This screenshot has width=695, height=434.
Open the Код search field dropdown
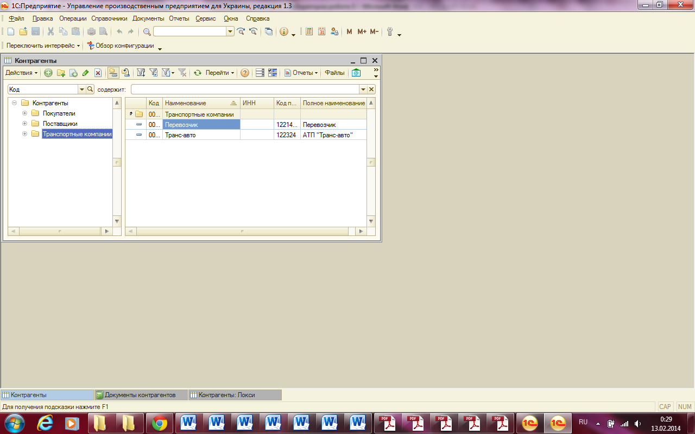click(82, 90)
